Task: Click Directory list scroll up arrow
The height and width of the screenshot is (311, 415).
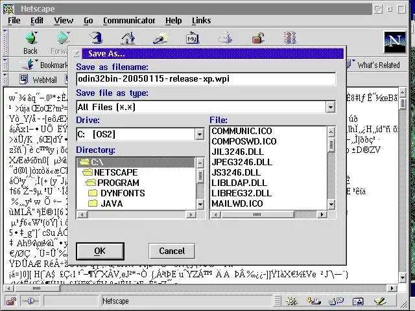Action: pyautogui.click(x=200, y=163)
